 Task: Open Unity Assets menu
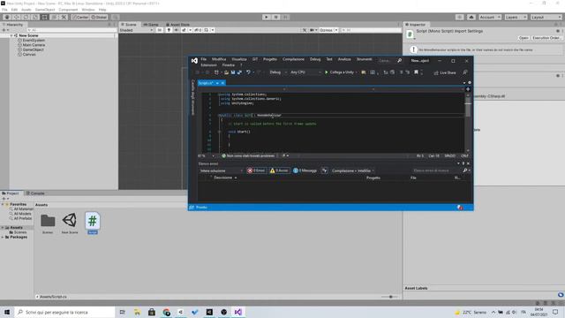(26, 10)
